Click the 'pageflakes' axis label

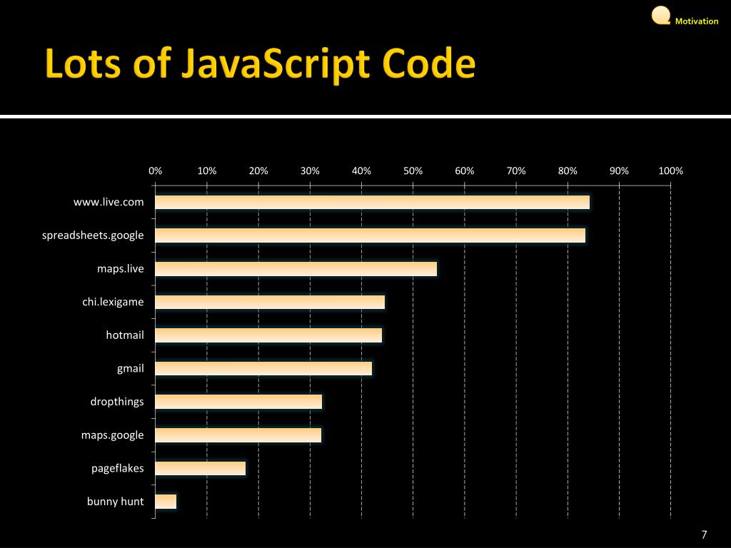pyautogui.click(x=118, y=468)
